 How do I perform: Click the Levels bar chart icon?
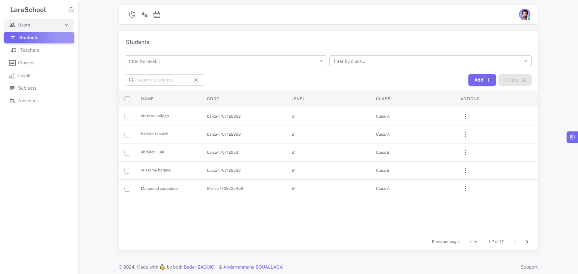(x=12, y=75)
